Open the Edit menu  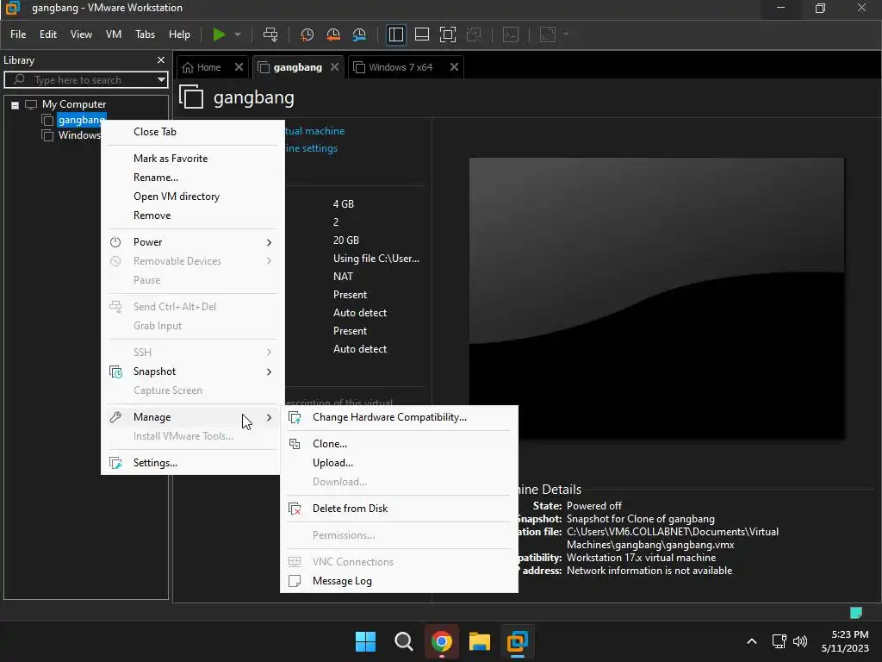point(48,34)
